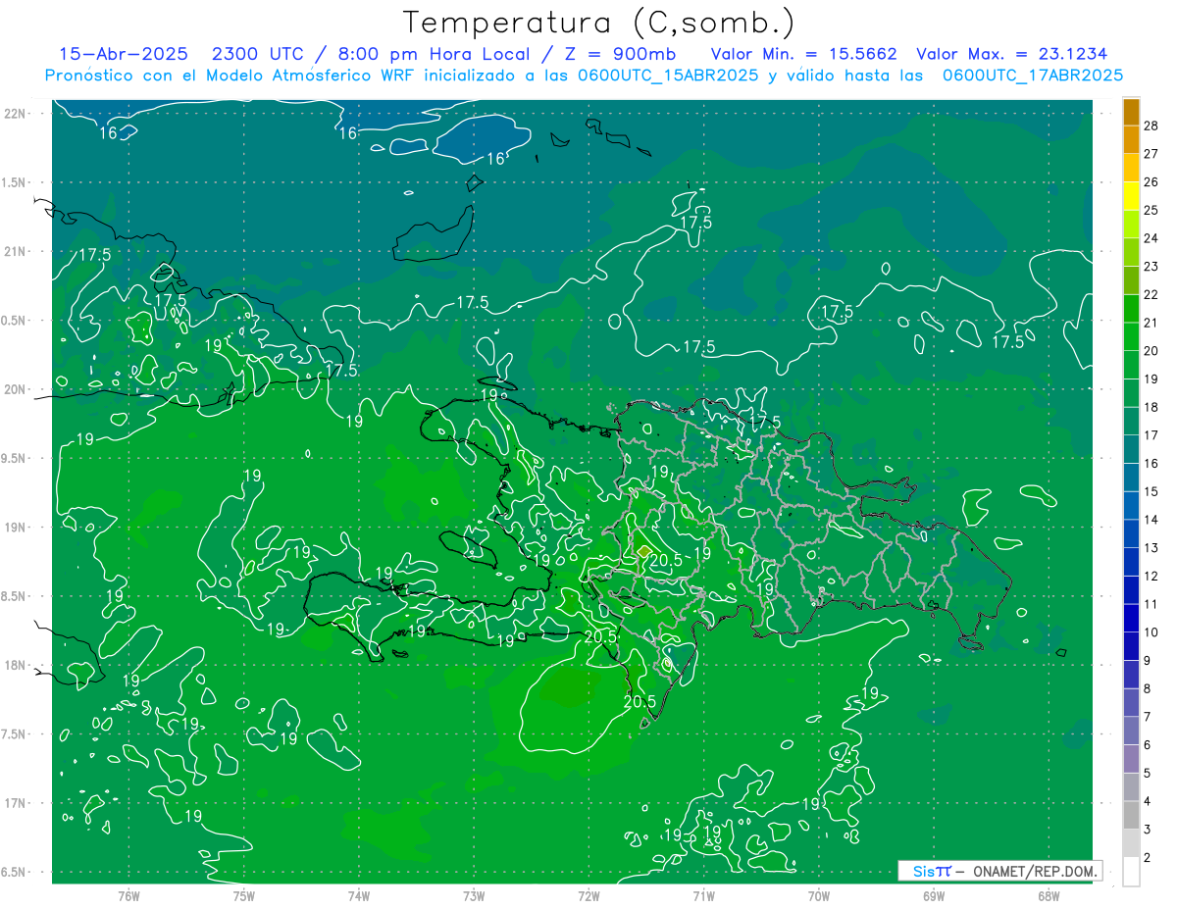The image size is (1177, 909).
Task: Click the '20N' latitude axis label
Action: pos(15,389)
